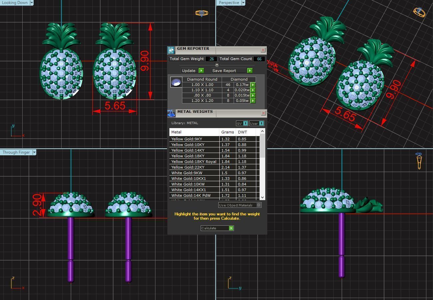Select the Yellow Gold:22KY row
The image size is (433, 300).
pyautogui.click(x=214, y=167)
